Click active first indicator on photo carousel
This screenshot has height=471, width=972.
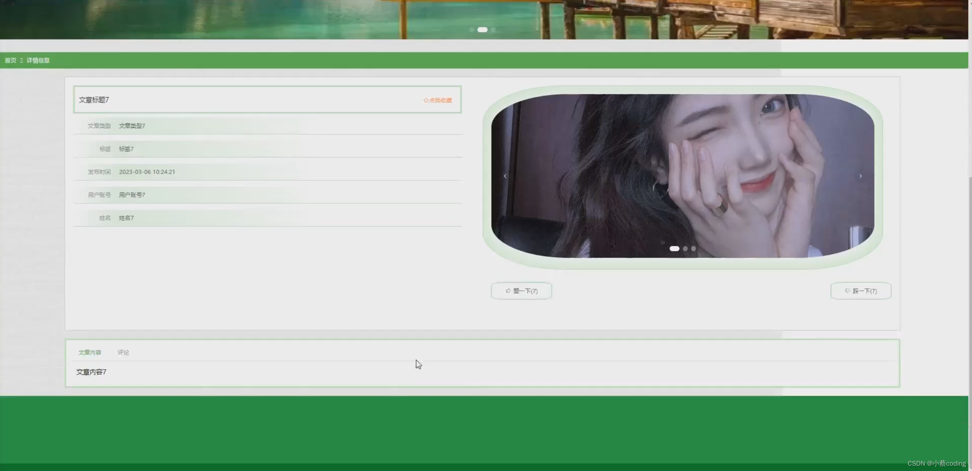[674, 249]
